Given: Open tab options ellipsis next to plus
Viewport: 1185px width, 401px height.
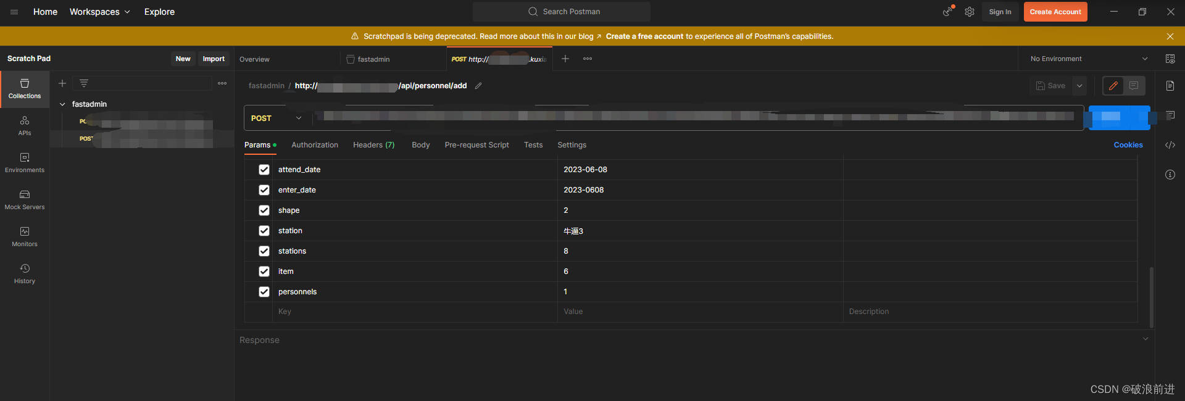Looking at the screenshot, I should [x=588, y=59].
